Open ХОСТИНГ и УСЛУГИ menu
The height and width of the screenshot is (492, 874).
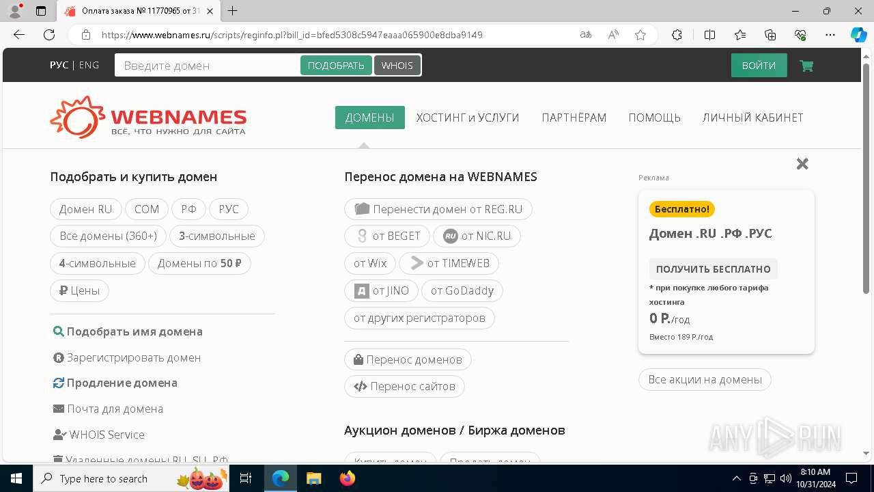click(468, 118)
